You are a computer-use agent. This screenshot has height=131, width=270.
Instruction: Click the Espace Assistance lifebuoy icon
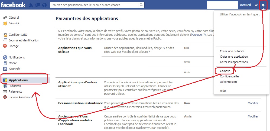(x=5, y=97)
